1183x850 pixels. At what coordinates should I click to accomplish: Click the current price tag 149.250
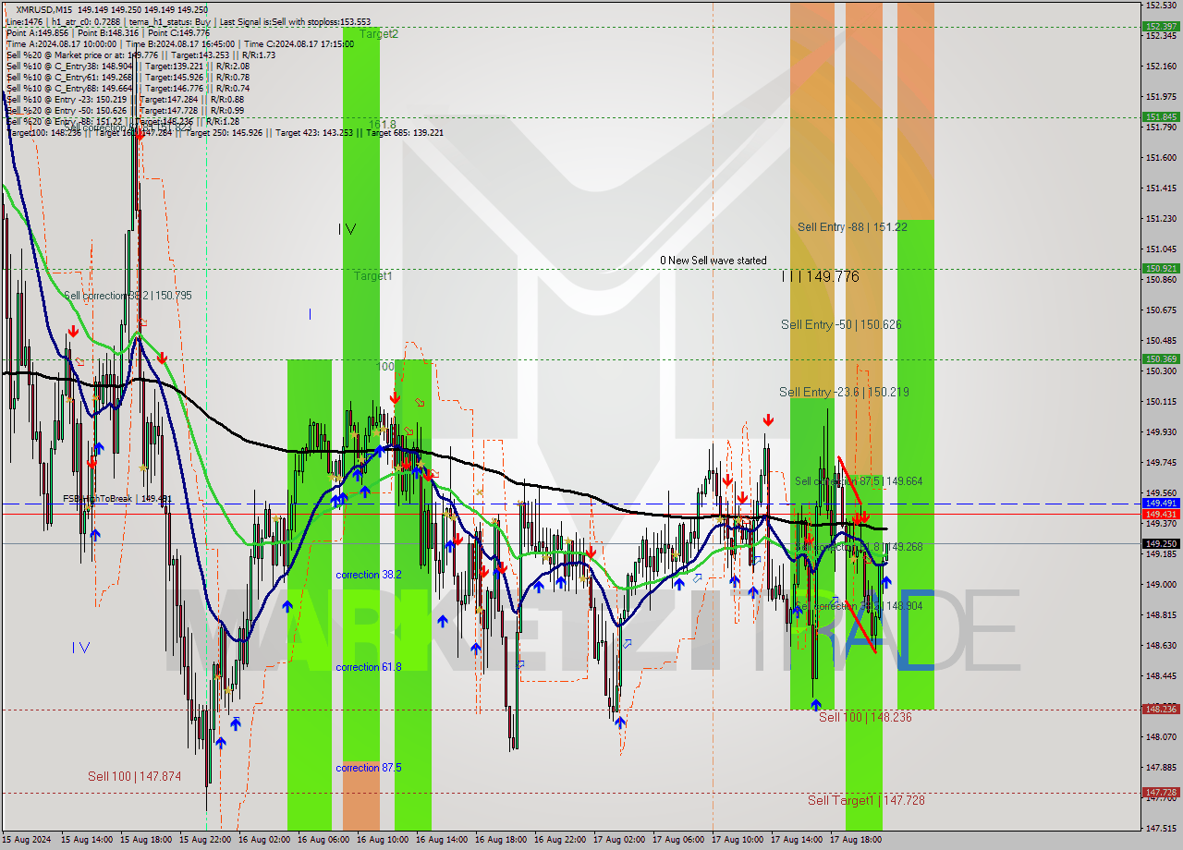1161,543
